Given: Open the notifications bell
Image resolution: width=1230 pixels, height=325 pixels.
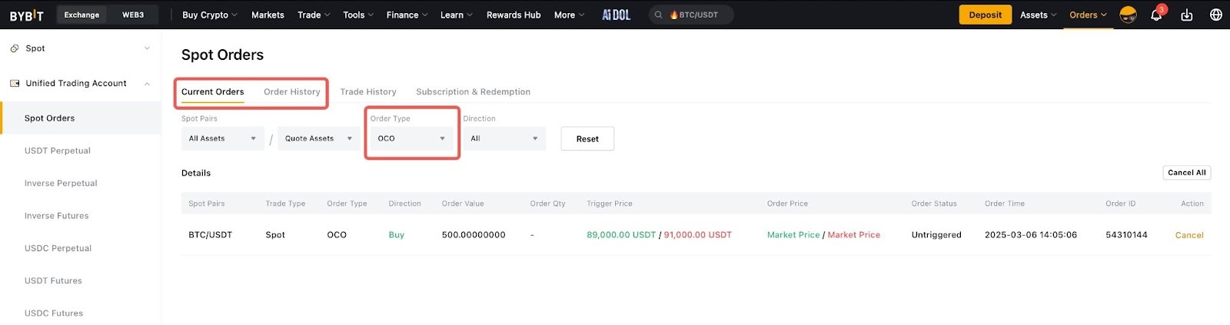Looking at the screenshot, I should (x=1155, y=15).
